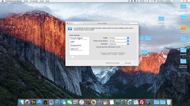
Task: Click System Preferences gear in dock
Action: [124, 102]
